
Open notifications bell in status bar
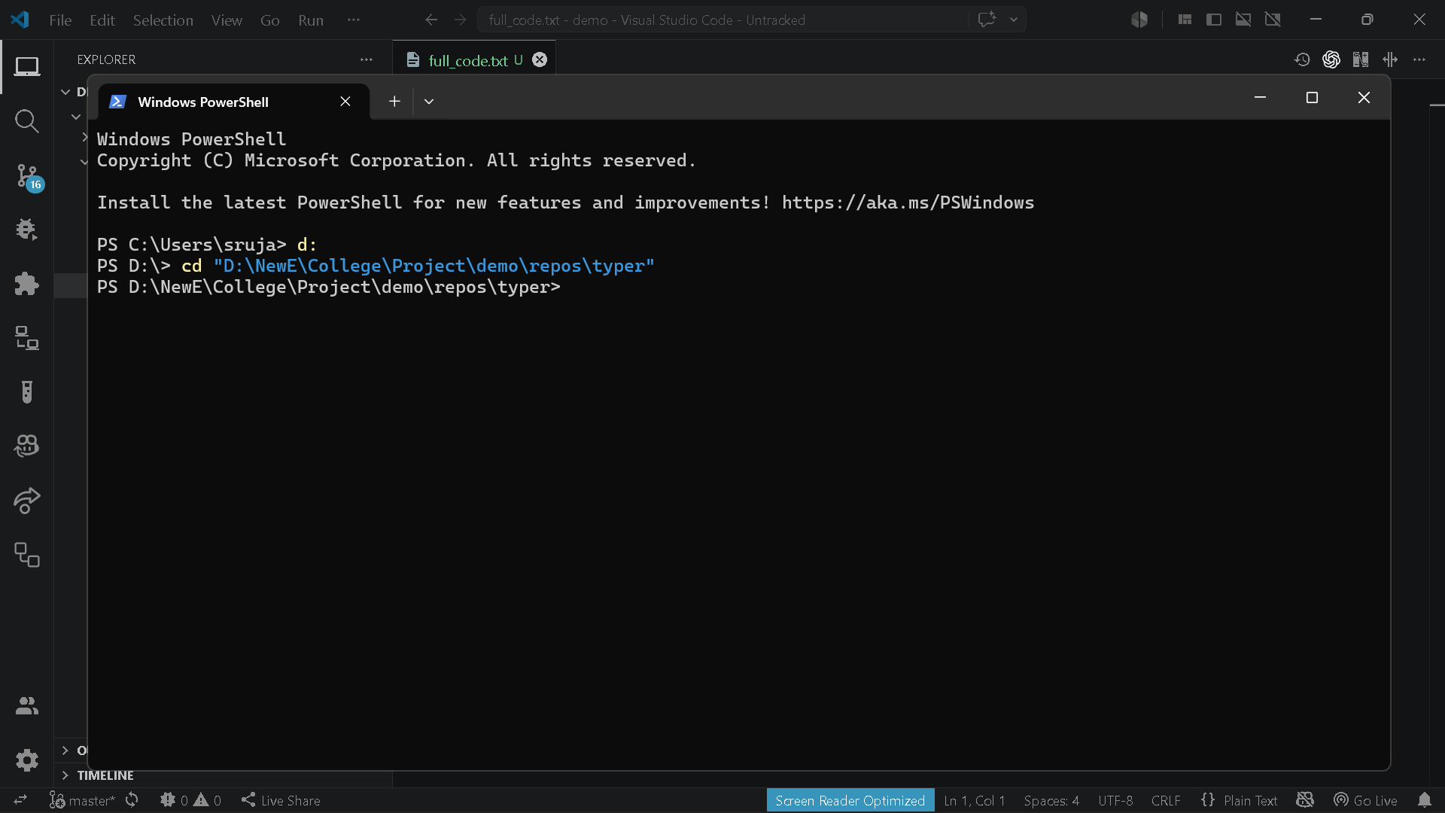click(1425, 800)
